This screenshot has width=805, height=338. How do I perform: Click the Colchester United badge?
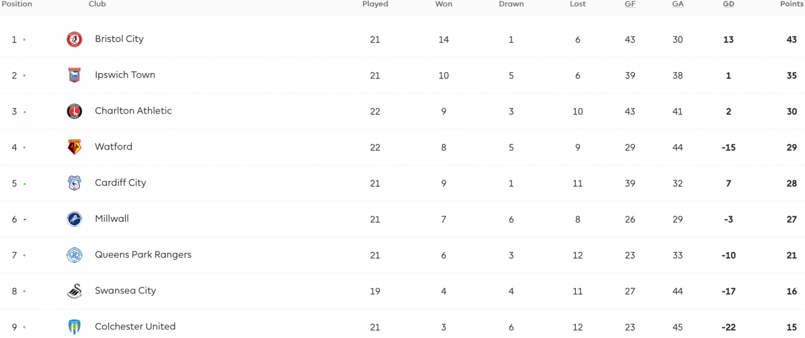[74, 327]
